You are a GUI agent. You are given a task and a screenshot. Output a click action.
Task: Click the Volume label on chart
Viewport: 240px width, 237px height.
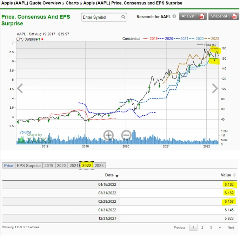click(25, 132)
